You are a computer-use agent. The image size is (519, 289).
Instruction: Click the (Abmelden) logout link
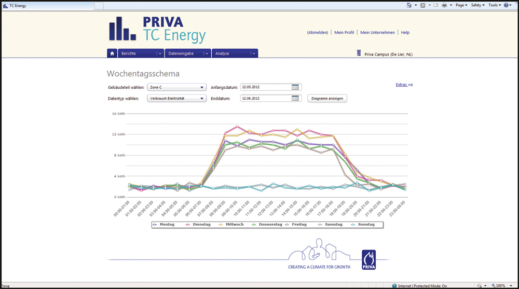pyautogui.click(x=318, y=33)
